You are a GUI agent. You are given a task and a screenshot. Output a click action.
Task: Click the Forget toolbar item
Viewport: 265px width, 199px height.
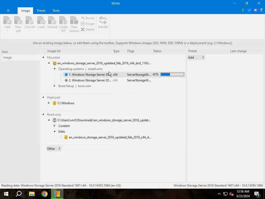[87, 24]
